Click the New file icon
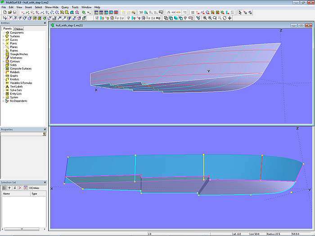315x236 pixels. (x=4, y=13)
